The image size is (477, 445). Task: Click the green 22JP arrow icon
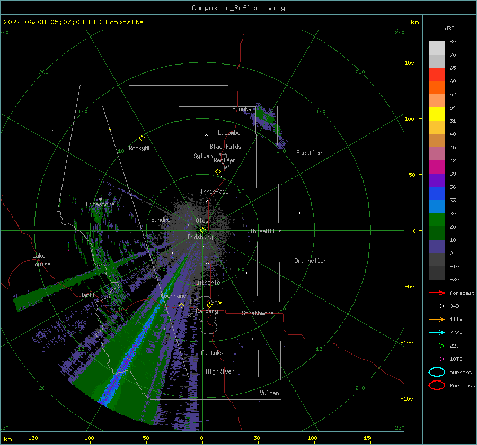[x=437, y=346]
